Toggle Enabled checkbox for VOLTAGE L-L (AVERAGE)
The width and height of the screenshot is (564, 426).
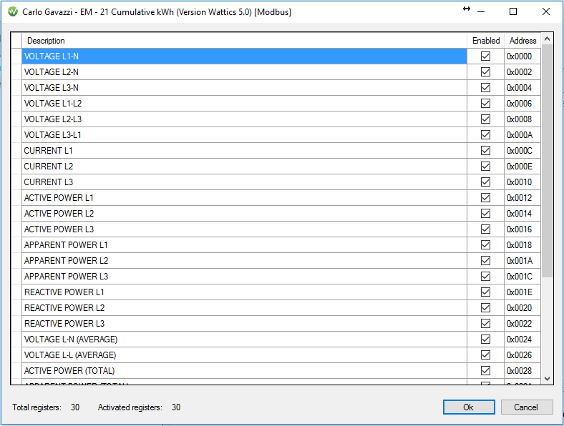pyautogui.click(x=485, y=355)
